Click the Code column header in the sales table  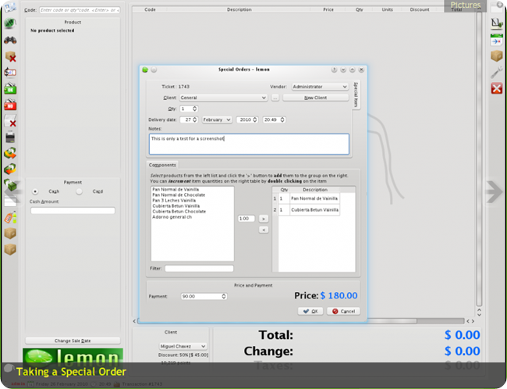(150, 9)
